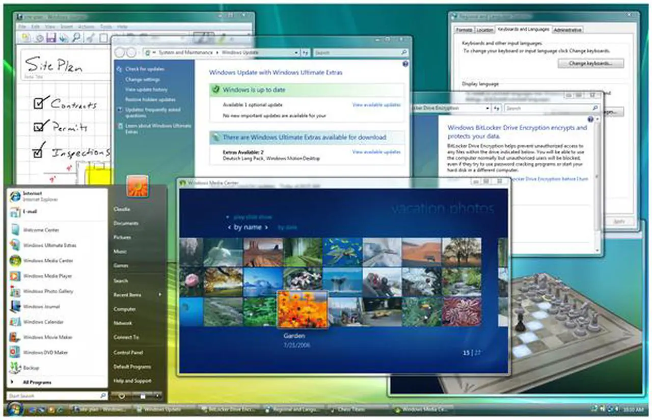Open the File menu in Windows Journal

coord(22,26)
